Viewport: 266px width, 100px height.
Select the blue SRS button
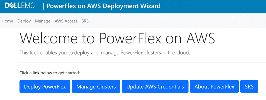coord(249,87)
